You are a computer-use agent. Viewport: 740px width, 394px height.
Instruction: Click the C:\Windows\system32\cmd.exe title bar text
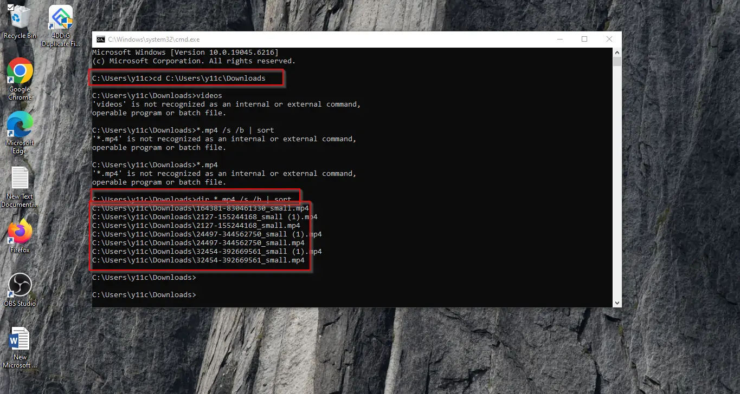pyautogui.click(x=154, y=40)
